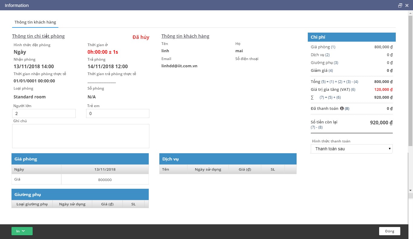The image size is (413, 239).
Task: Click the Ngày sử dụng column header
Action: (x=208, y=169)
